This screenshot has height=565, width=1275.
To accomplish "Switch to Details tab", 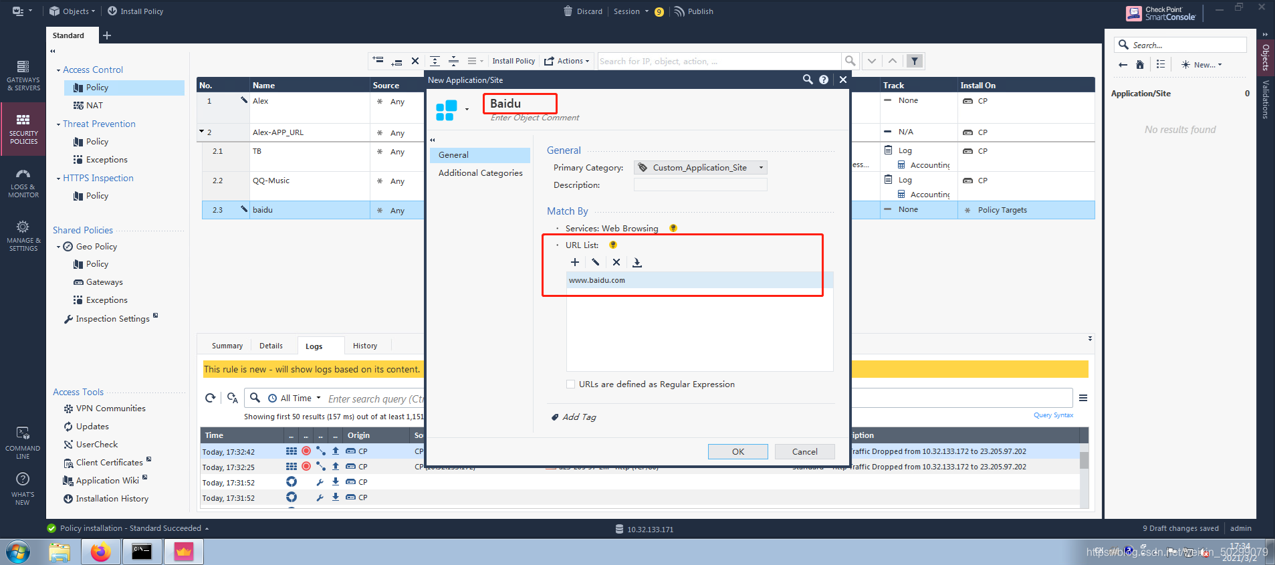I will (271, 346).
